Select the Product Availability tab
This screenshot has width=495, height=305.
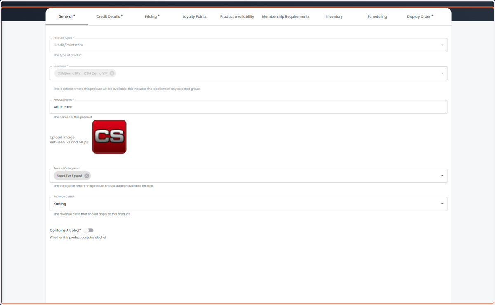[237, 16]
